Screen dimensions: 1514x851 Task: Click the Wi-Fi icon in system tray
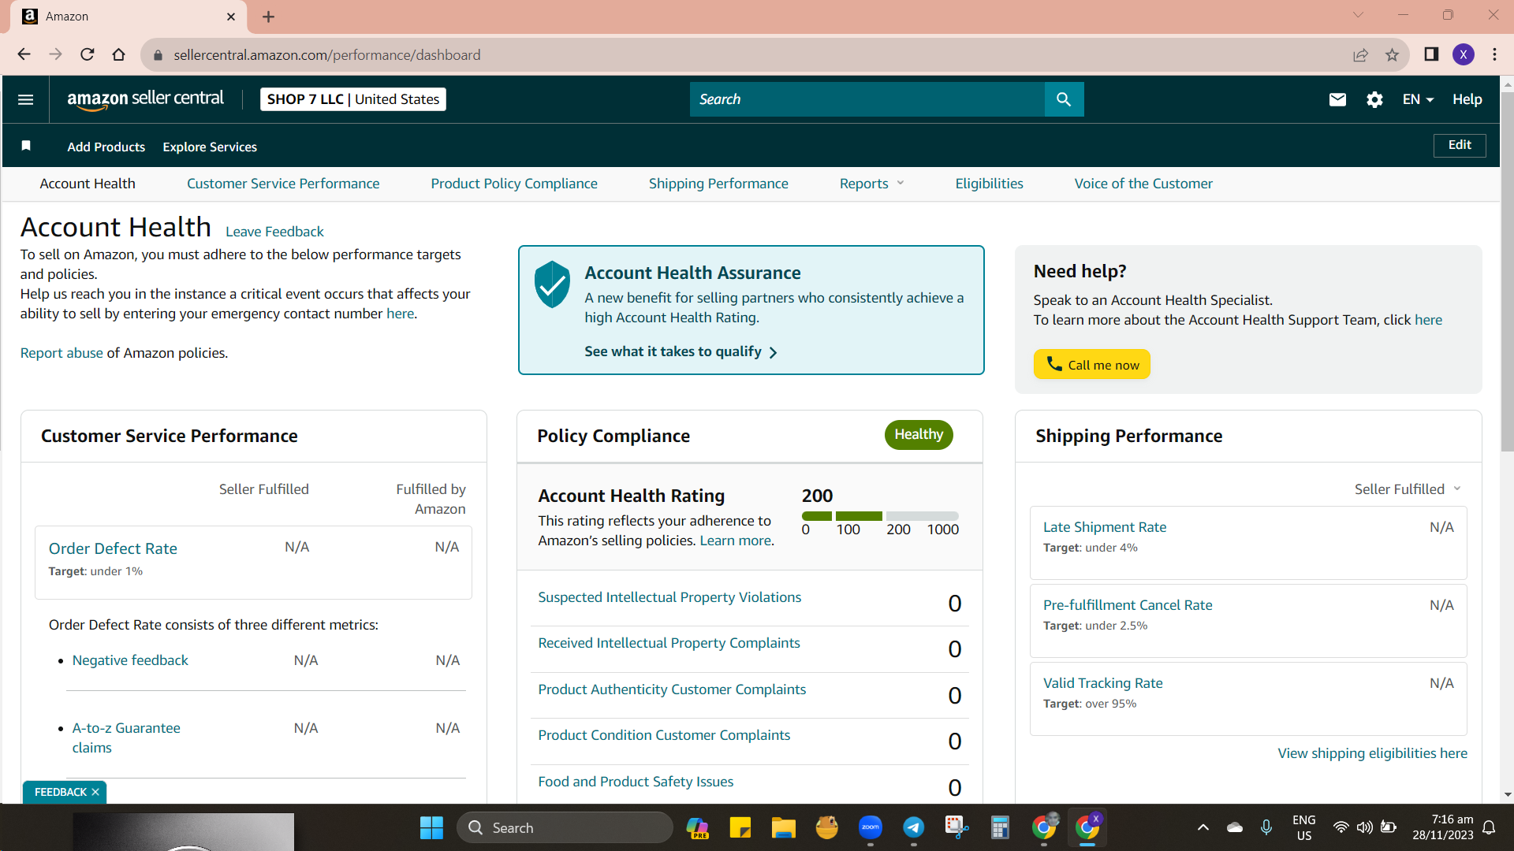(x=1341, y=827)
